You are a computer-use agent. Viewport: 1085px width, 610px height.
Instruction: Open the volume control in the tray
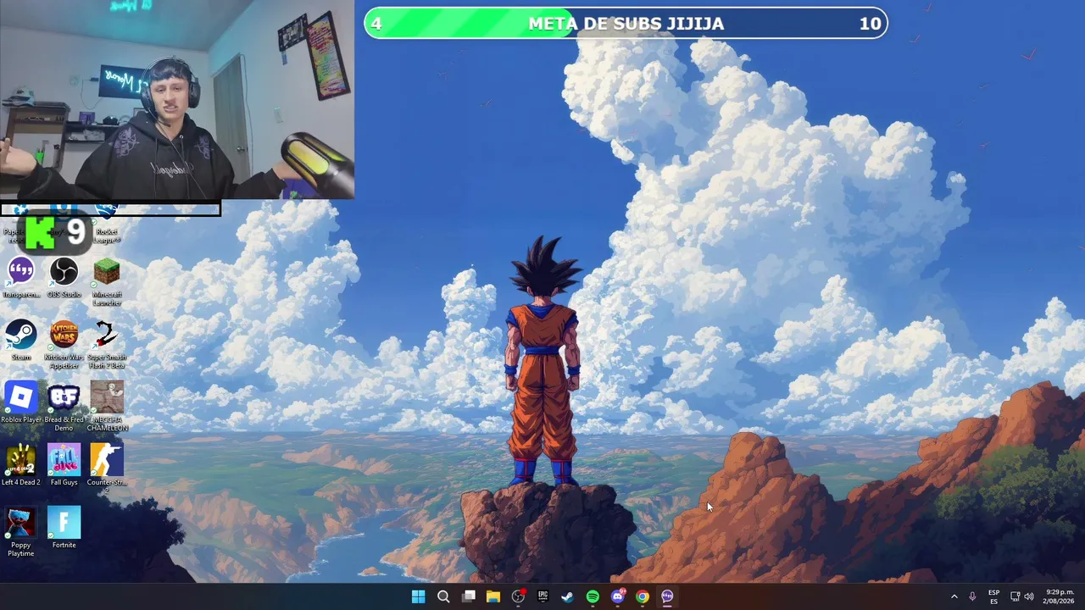point(1029,596)
